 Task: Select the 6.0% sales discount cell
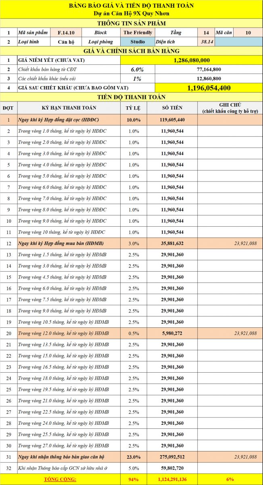pyautogui.click(x=138, y=69)
